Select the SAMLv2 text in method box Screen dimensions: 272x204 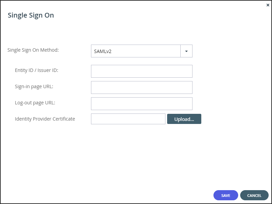coord(103,51)
